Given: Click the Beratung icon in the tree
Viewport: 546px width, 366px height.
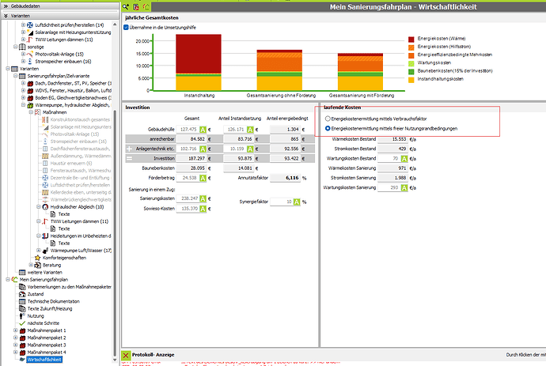Looking at the screenshot, I should pyautogui.click(x=38, y=265).
